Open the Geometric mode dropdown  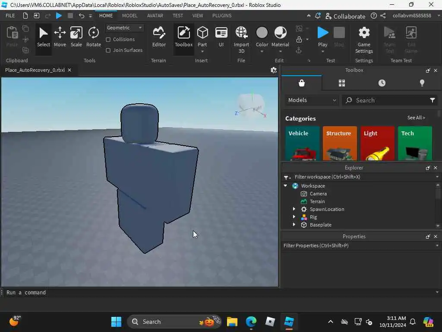click(x=124, y=28)
